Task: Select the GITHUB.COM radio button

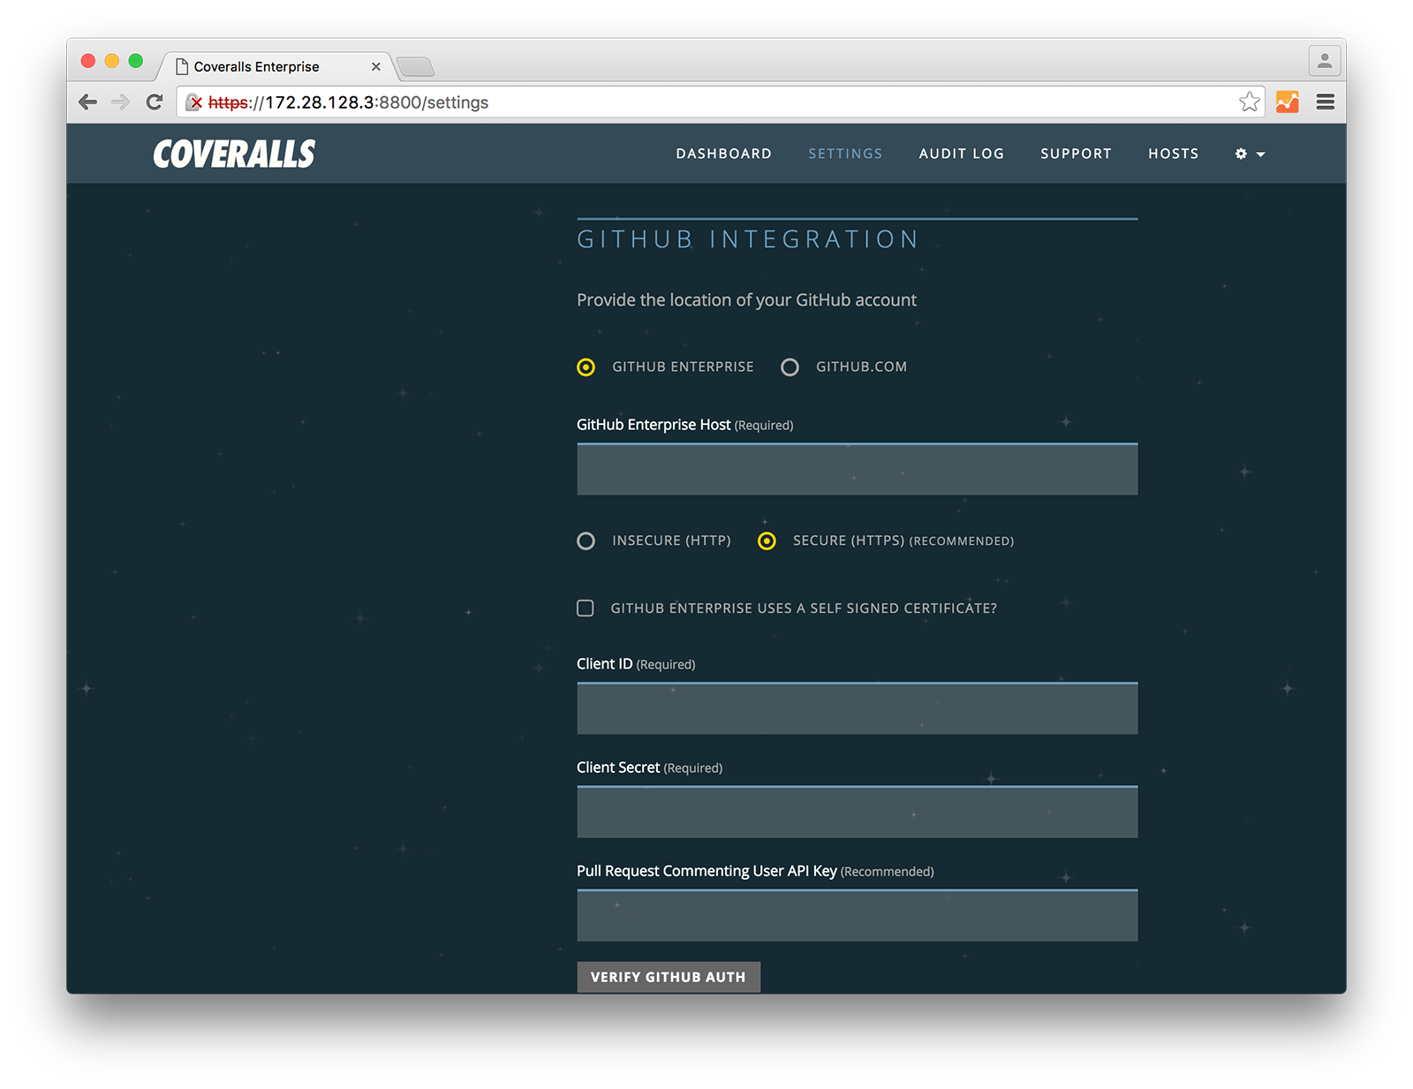Action: click(x=790, y=367)
